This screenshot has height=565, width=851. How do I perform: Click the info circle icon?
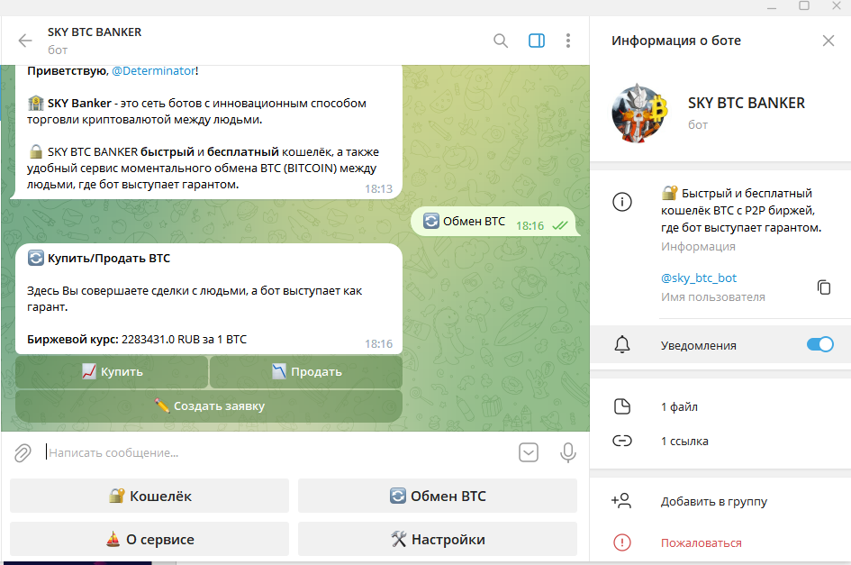622,202
